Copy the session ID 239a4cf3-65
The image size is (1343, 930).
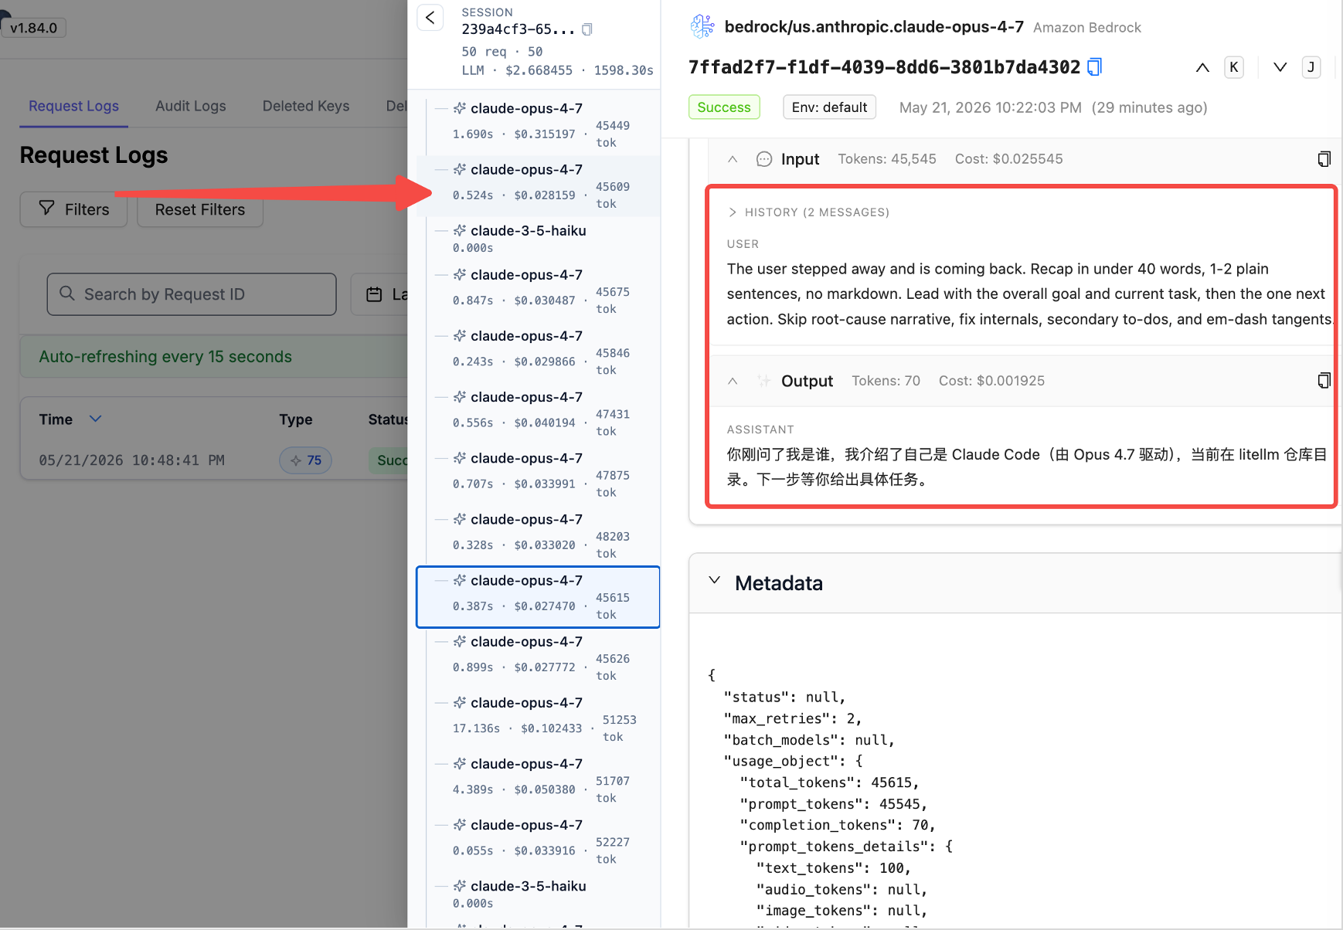click(x=587, y=29)
